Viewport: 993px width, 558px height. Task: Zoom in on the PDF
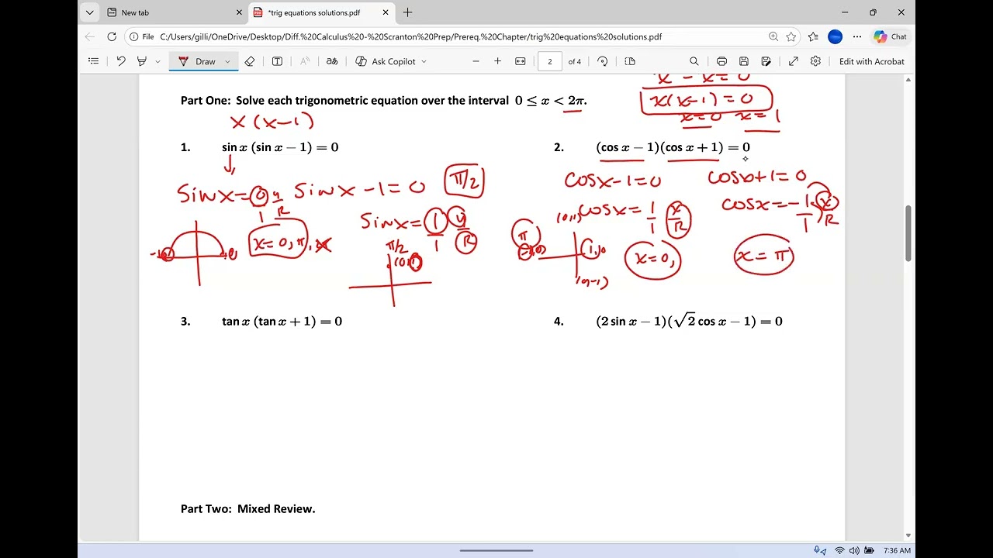coord(497,61)
